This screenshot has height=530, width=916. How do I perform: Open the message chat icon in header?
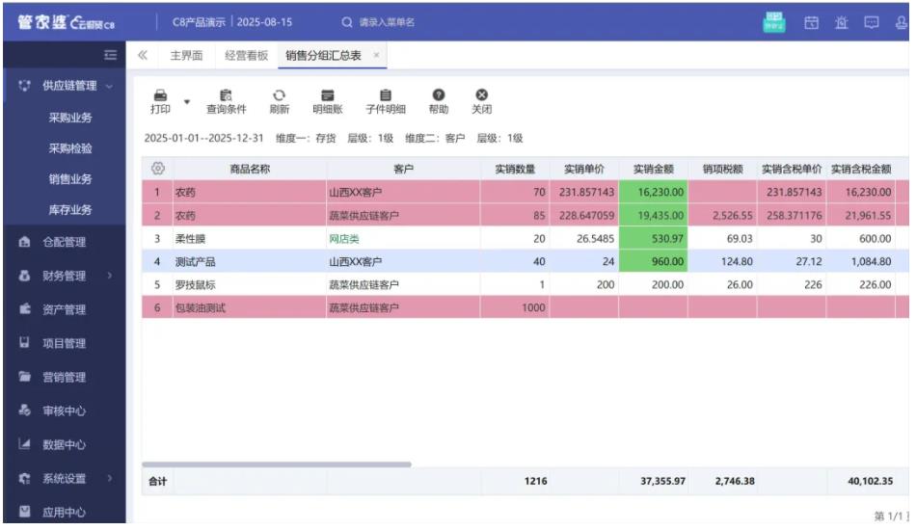point(872,23)
